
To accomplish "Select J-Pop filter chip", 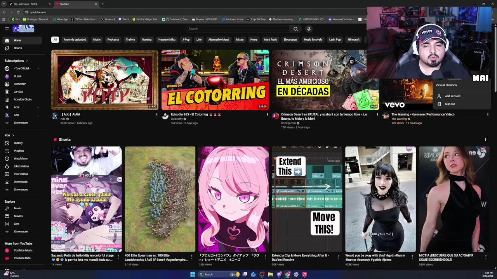I will (186, 40).
